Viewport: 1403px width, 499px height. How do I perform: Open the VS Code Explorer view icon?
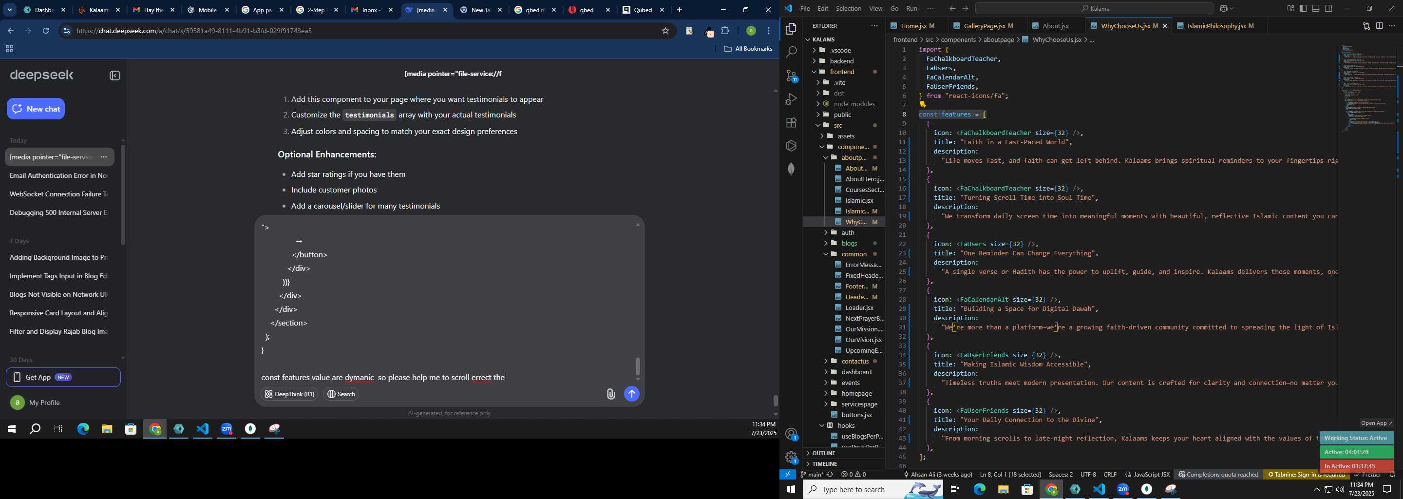coord(791,29)
